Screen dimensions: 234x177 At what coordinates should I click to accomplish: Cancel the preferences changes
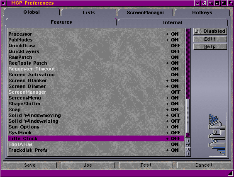tap(204, 165)
